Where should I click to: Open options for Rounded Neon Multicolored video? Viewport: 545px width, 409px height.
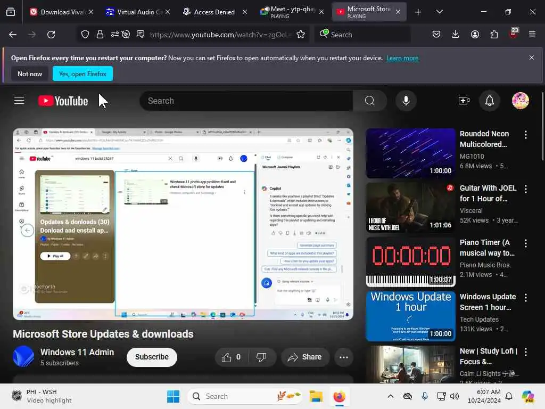point(525,135)
